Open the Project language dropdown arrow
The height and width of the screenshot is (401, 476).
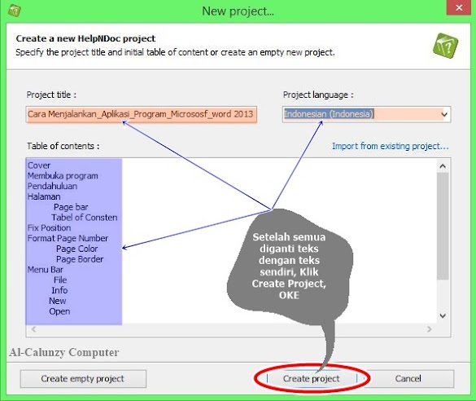444,115
